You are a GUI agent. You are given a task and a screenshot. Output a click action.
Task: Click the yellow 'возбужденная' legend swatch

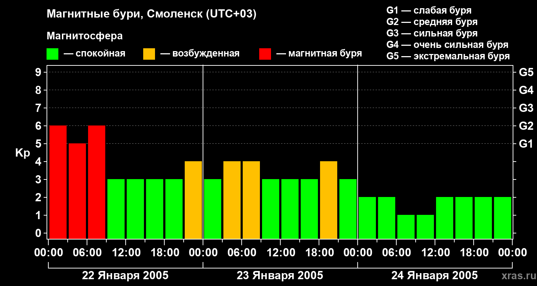coord(149,54)
